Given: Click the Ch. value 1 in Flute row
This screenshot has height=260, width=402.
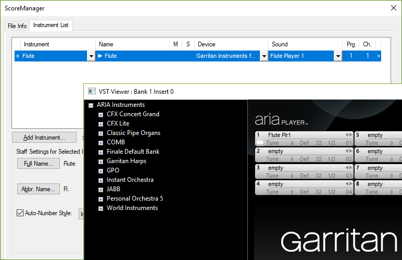Looking at the screenshot, I should pos(368,56).
